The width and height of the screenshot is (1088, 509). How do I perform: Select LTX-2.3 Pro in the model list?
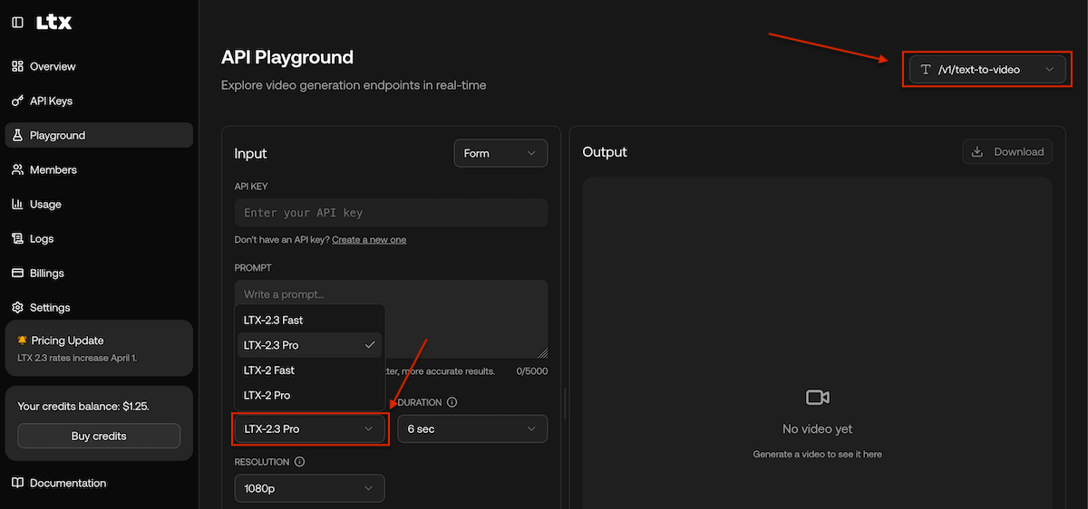[x=310, y=345]
